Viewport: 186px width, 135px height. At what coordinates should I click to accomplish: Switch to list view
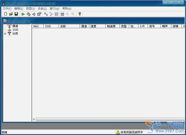coord(57,14)
